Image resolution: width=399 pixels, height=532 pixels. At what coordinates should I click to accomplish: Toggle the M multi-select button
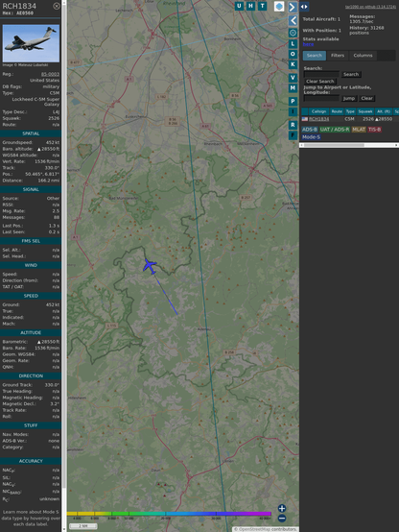coord(293,88)
